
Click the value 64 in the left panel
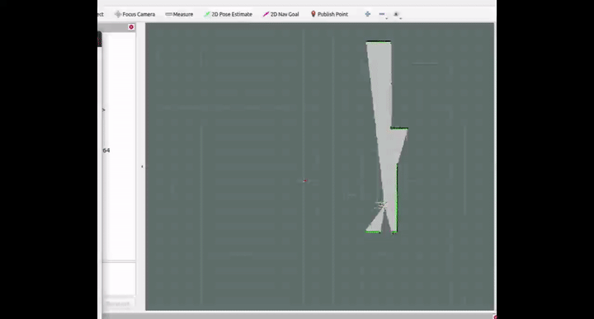106,151
